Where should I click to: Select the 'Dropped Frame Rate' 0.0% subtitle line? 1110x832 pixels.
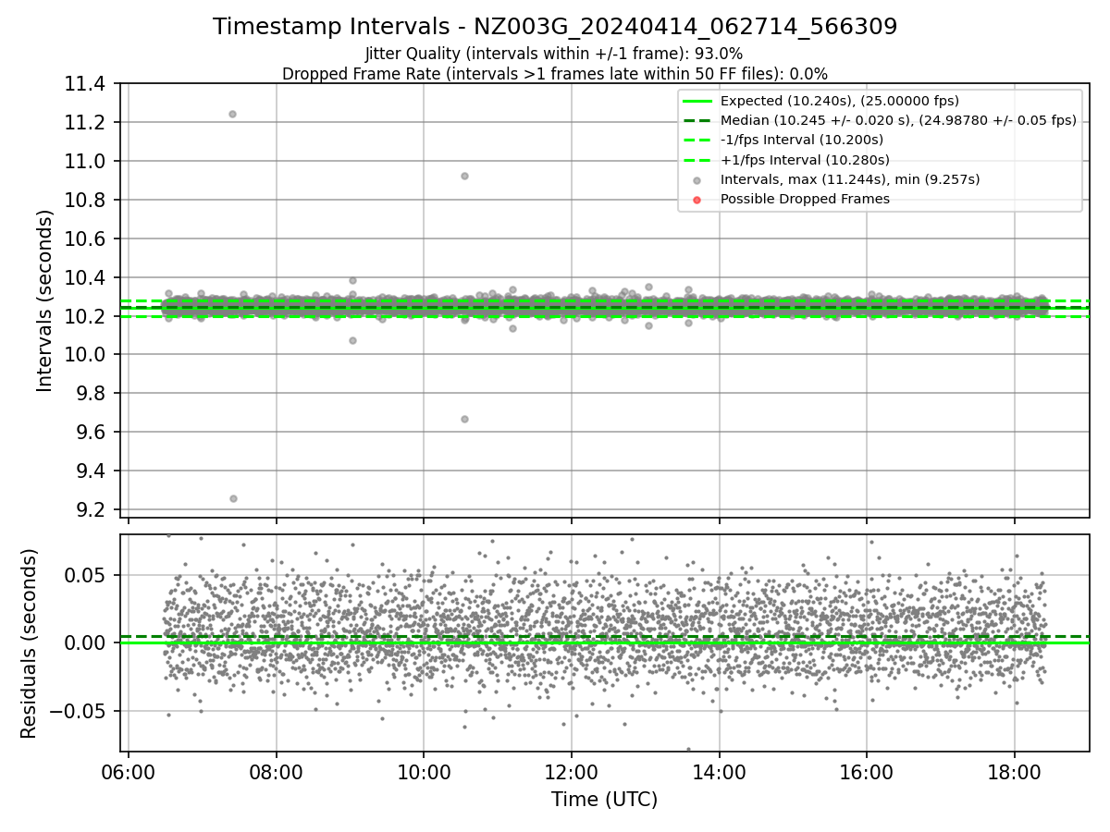[555, 74]
